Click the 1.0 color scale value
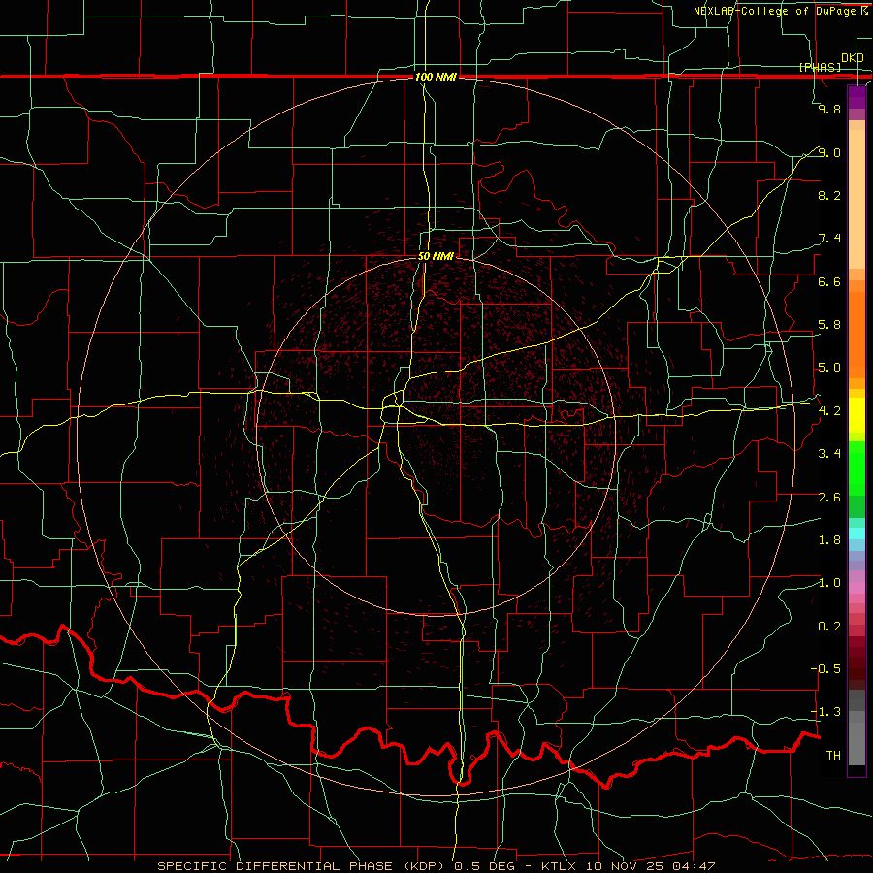The height and width of the screenshot is (873, 873). pyautogui.click(x=829, y=583)
